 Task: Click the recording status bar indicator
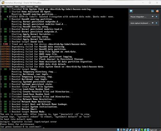[139, 130]
